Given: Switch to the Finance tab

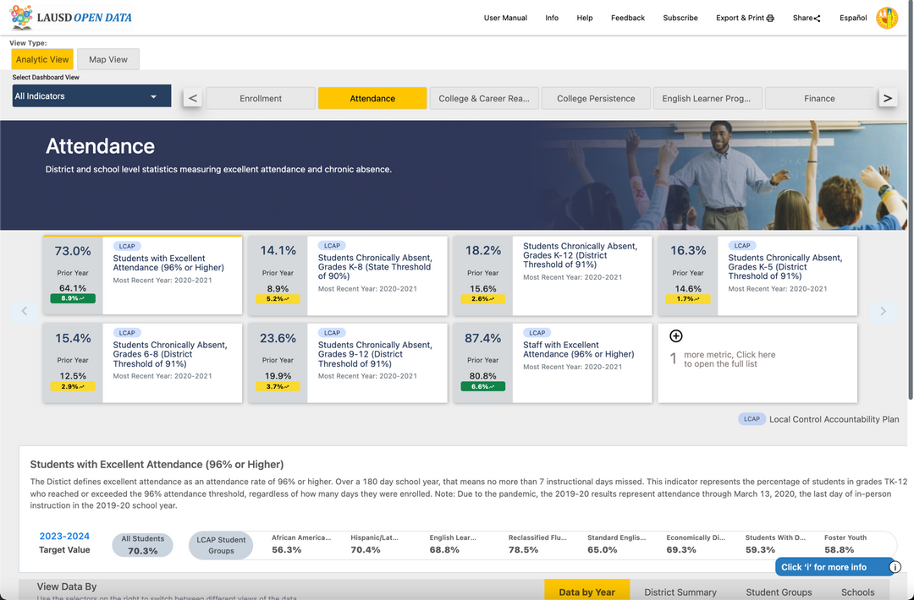Looking at the screenshot, I should point(818,99).
